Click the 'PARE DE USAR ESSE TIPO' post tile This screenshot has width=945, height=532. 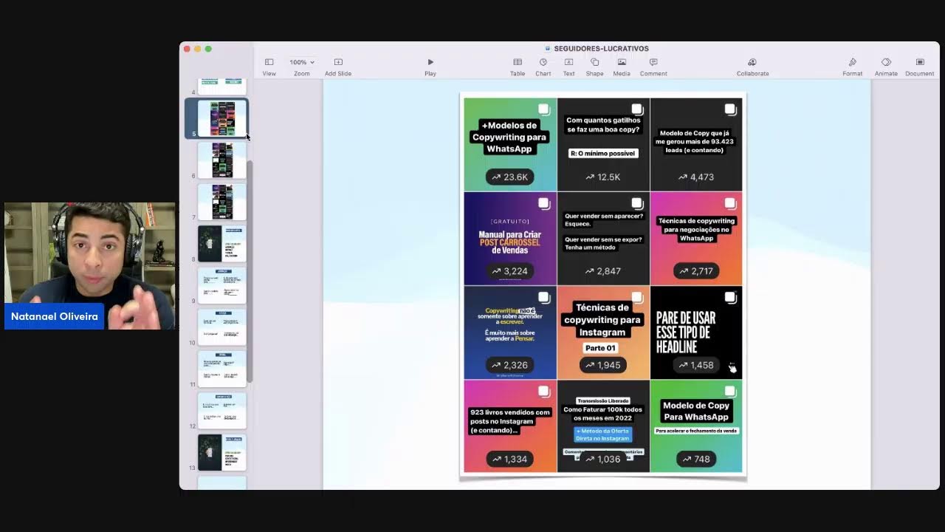coord(695,332)
